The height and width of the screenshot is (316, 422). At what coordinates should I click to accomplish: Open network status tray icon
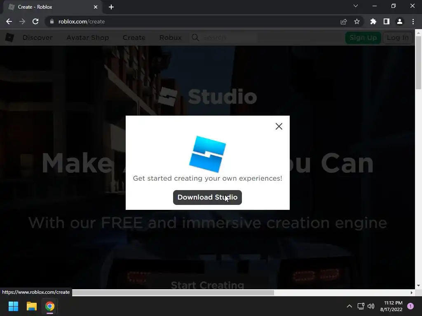pos(361,306)
